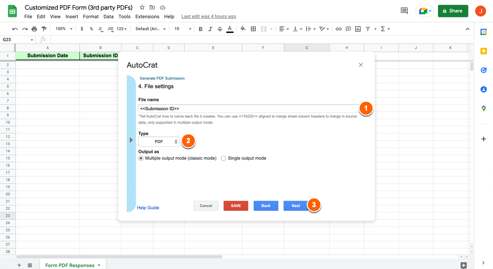Click SAVE in AutoCrat dialog
Viewport: 493px width, 269px height.
(236, 206)
